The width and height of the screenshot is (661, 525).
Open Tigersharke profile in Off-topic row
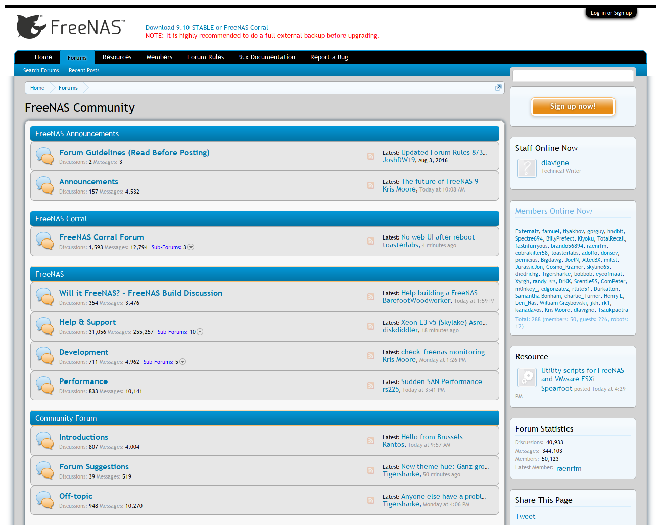(x=401, y=504)
